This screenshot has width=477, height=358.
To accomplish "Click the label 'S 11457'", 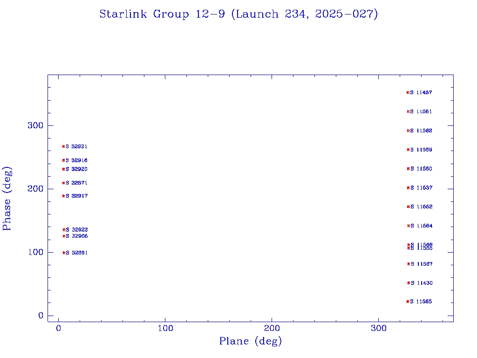I will click(421, 92).
